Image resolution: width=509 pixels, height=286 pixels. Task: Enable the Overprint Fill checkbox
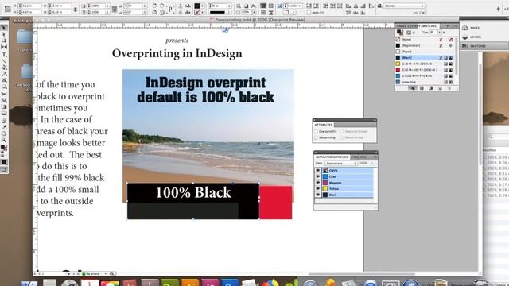click(316, 132)
